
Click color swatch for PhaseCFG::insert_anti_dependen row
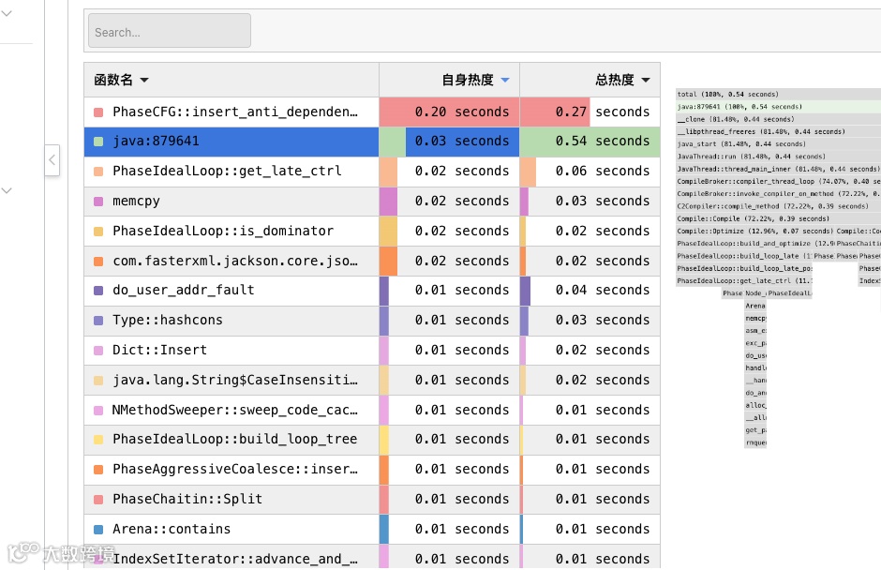coord(98,112)
